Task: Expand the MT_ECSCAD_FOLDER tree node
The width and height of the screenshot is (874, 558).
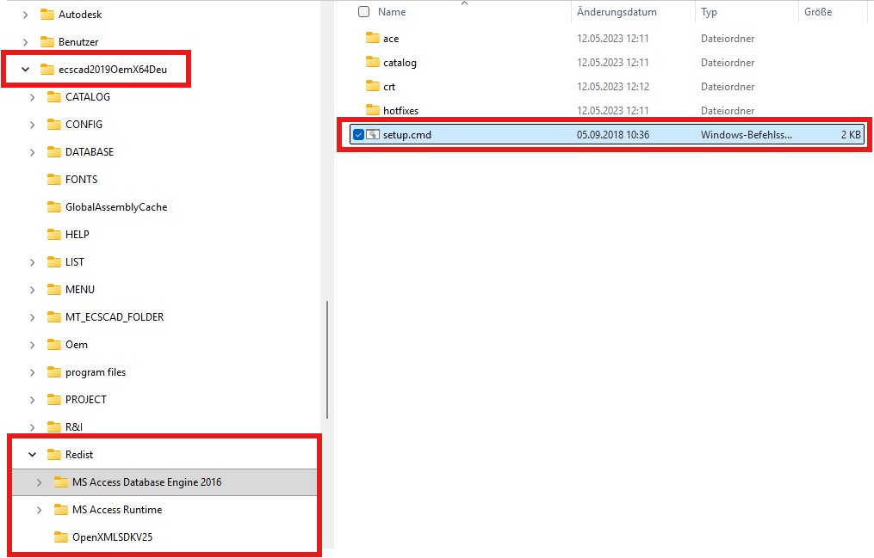Action: coord(33,317)
